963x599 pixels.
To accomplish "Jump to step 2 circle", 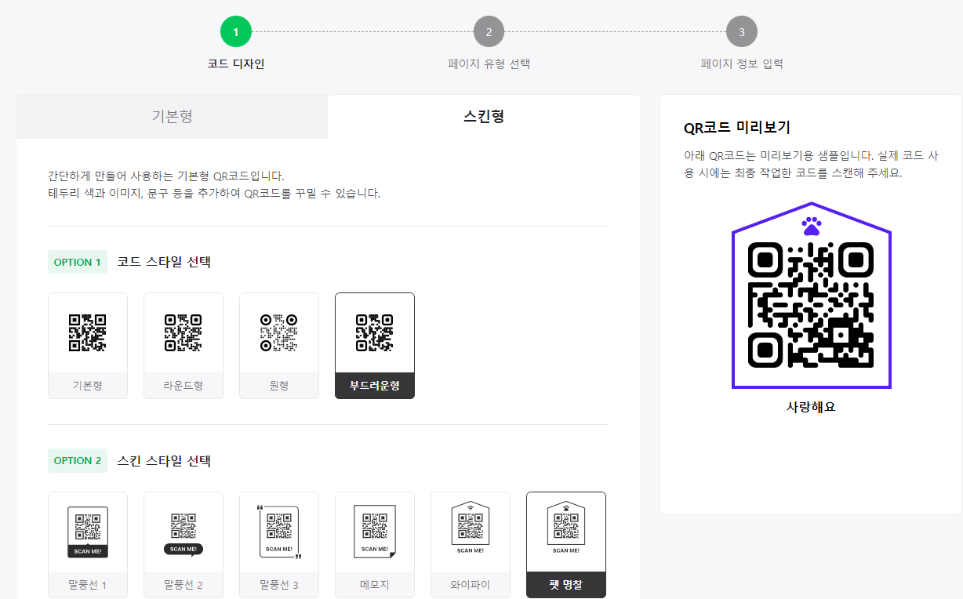I will point(489,32).
